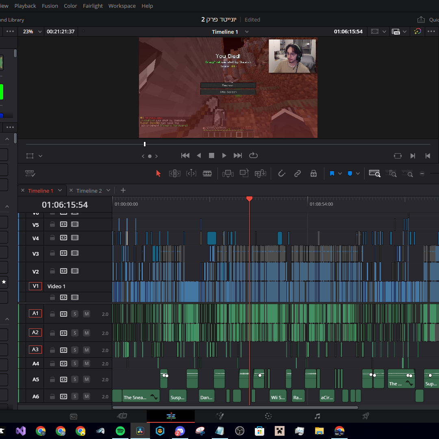
Task: Click the viewer scrubber bar playhead
Action: (145, 144)
